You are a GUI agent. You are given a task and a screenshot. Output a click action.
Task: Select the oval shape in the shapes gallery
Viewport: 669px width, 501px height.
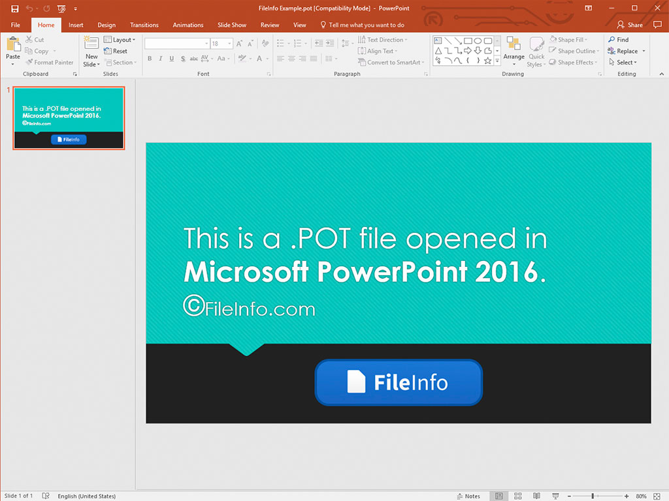point(478,41)
